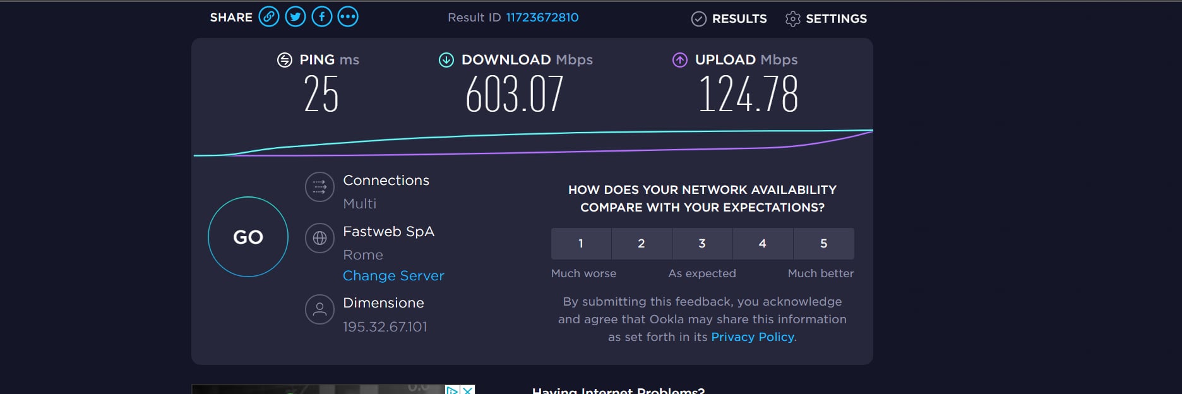Share result on Twitter
This screenshot has width=1182, height=394.
click(295, 17)
